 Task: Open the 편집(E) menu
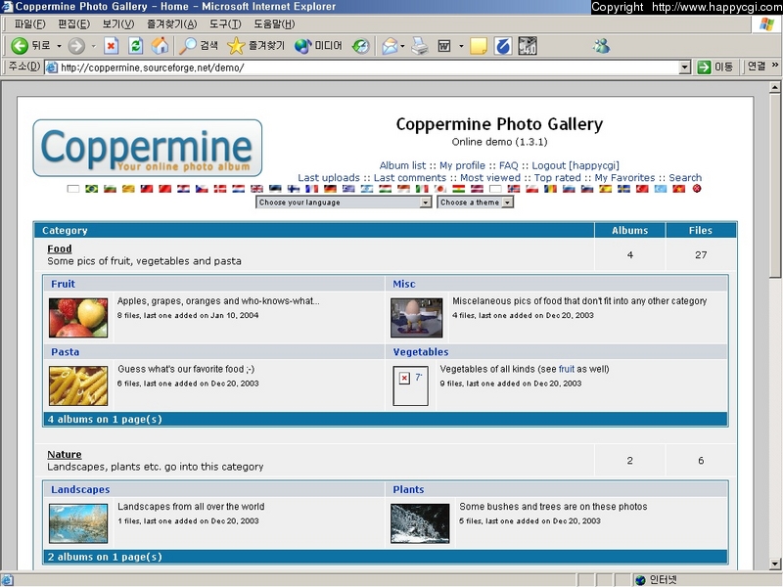(x=74, y=23)
